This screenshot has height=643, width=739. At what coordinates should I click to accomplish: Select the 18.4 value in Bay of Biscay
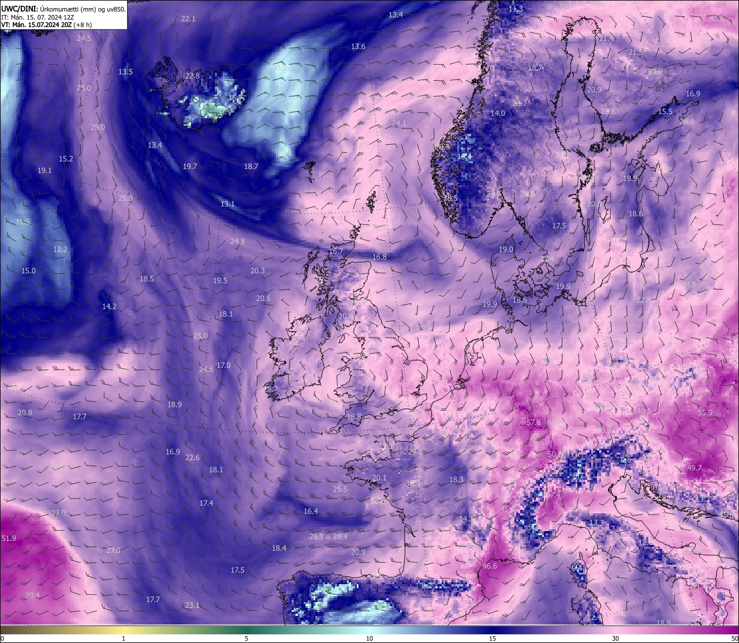pyautogui.click(x=279, y=548)
